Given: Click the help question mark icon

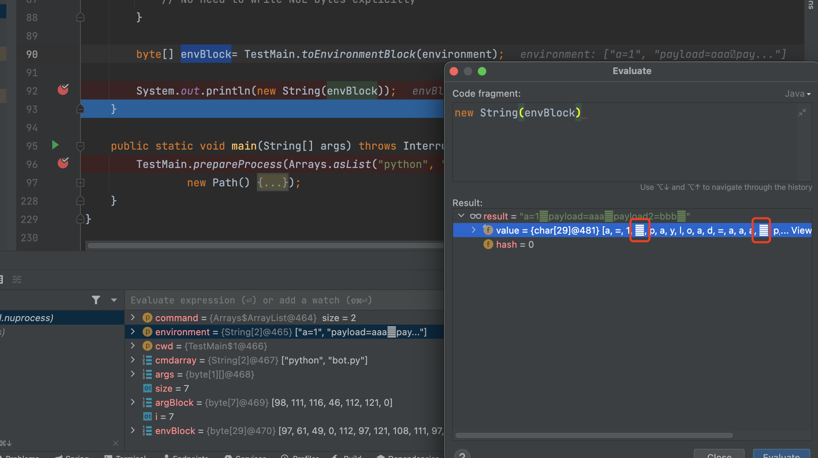Looking at the screenshot, I should (462, 454).
